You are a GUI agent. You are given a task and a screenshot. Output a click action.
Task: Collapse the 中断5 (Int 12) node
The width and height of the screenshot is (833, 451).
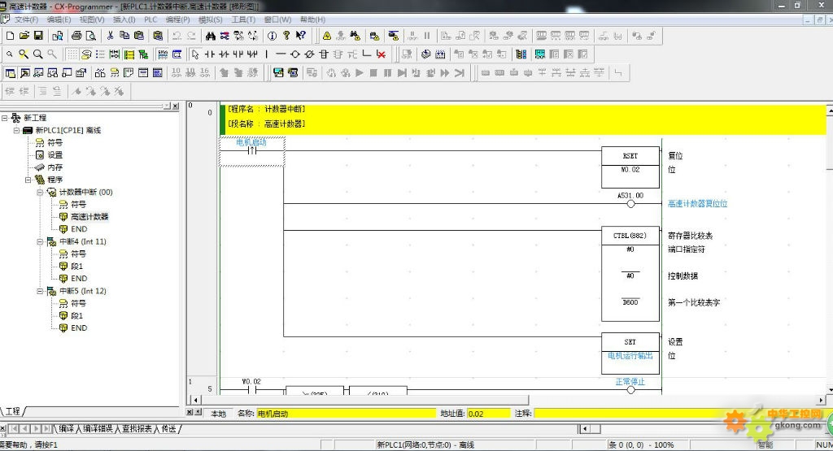(40, 291)
